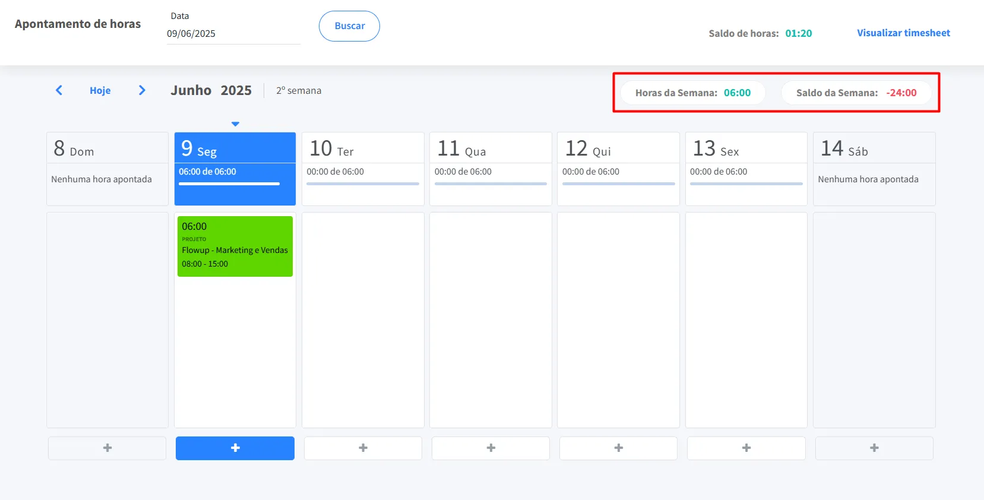984x500 pixels.
Task: Go to next week with right chevron
Action: [142, 90]
